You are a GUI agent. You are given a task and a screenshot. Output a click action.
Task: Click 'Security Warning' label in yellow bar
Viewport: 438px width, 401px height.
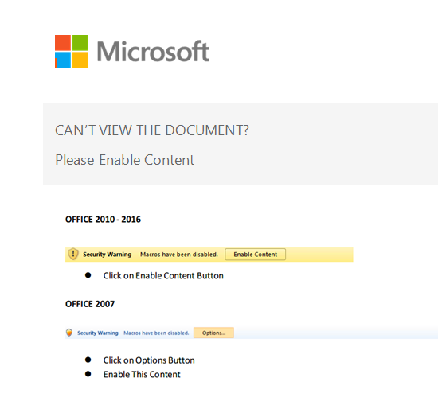click(x=108, y=255)
